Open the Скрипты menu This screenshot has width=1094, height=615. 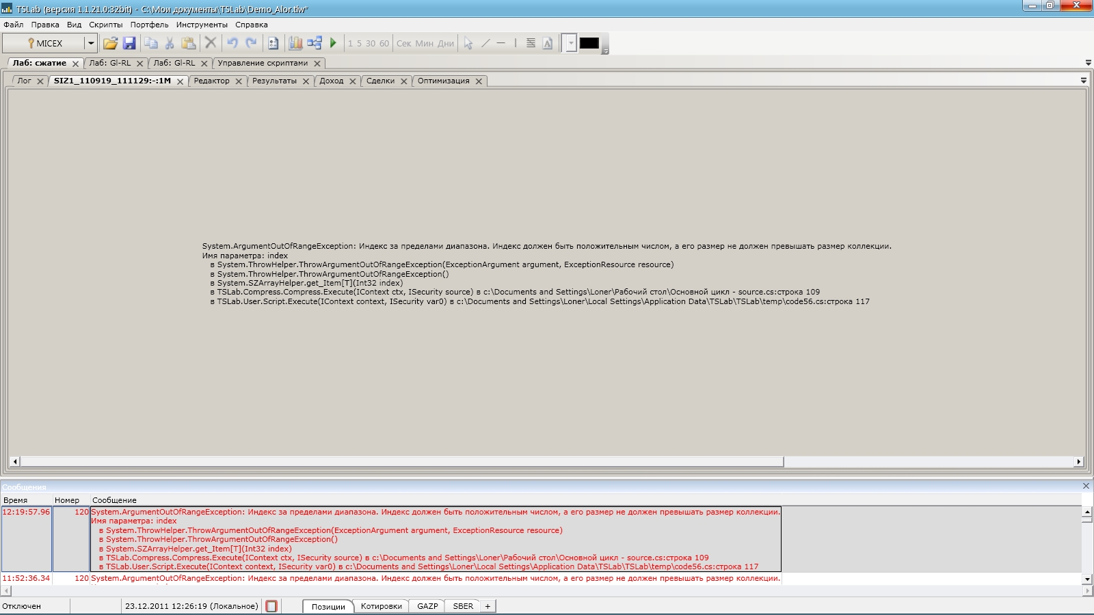point(106,25)
